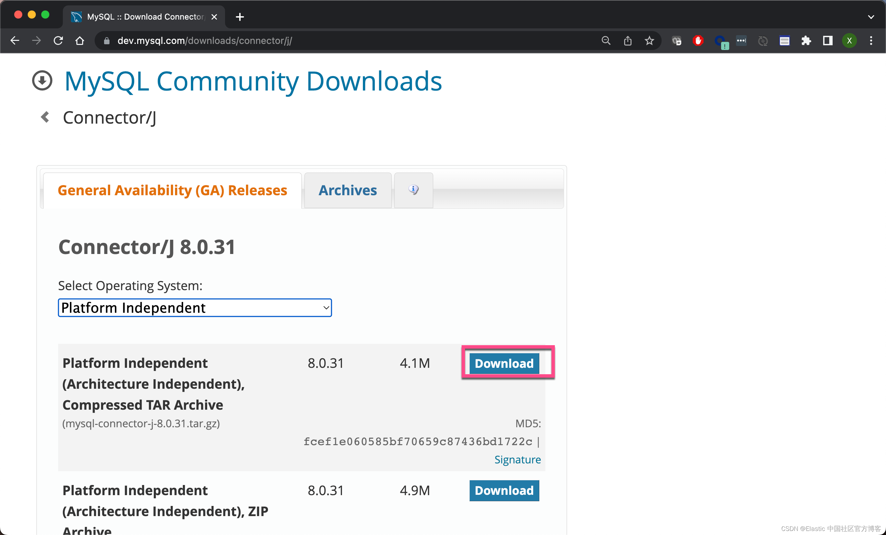Select the General Availability (GA) Releases tab
Screen dimensions: 886x535
pyautogui.click(x=172, y=190)
